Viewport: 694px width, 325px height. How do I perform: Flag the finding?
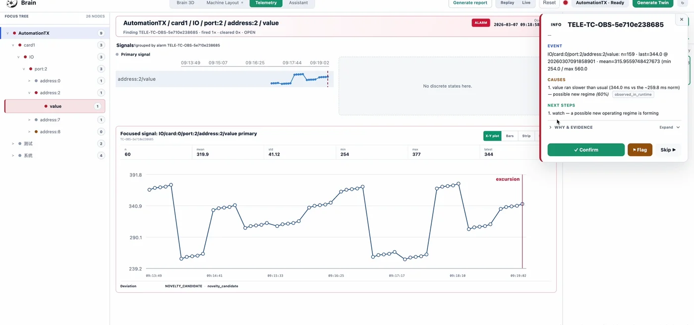(x=640, y=150)
